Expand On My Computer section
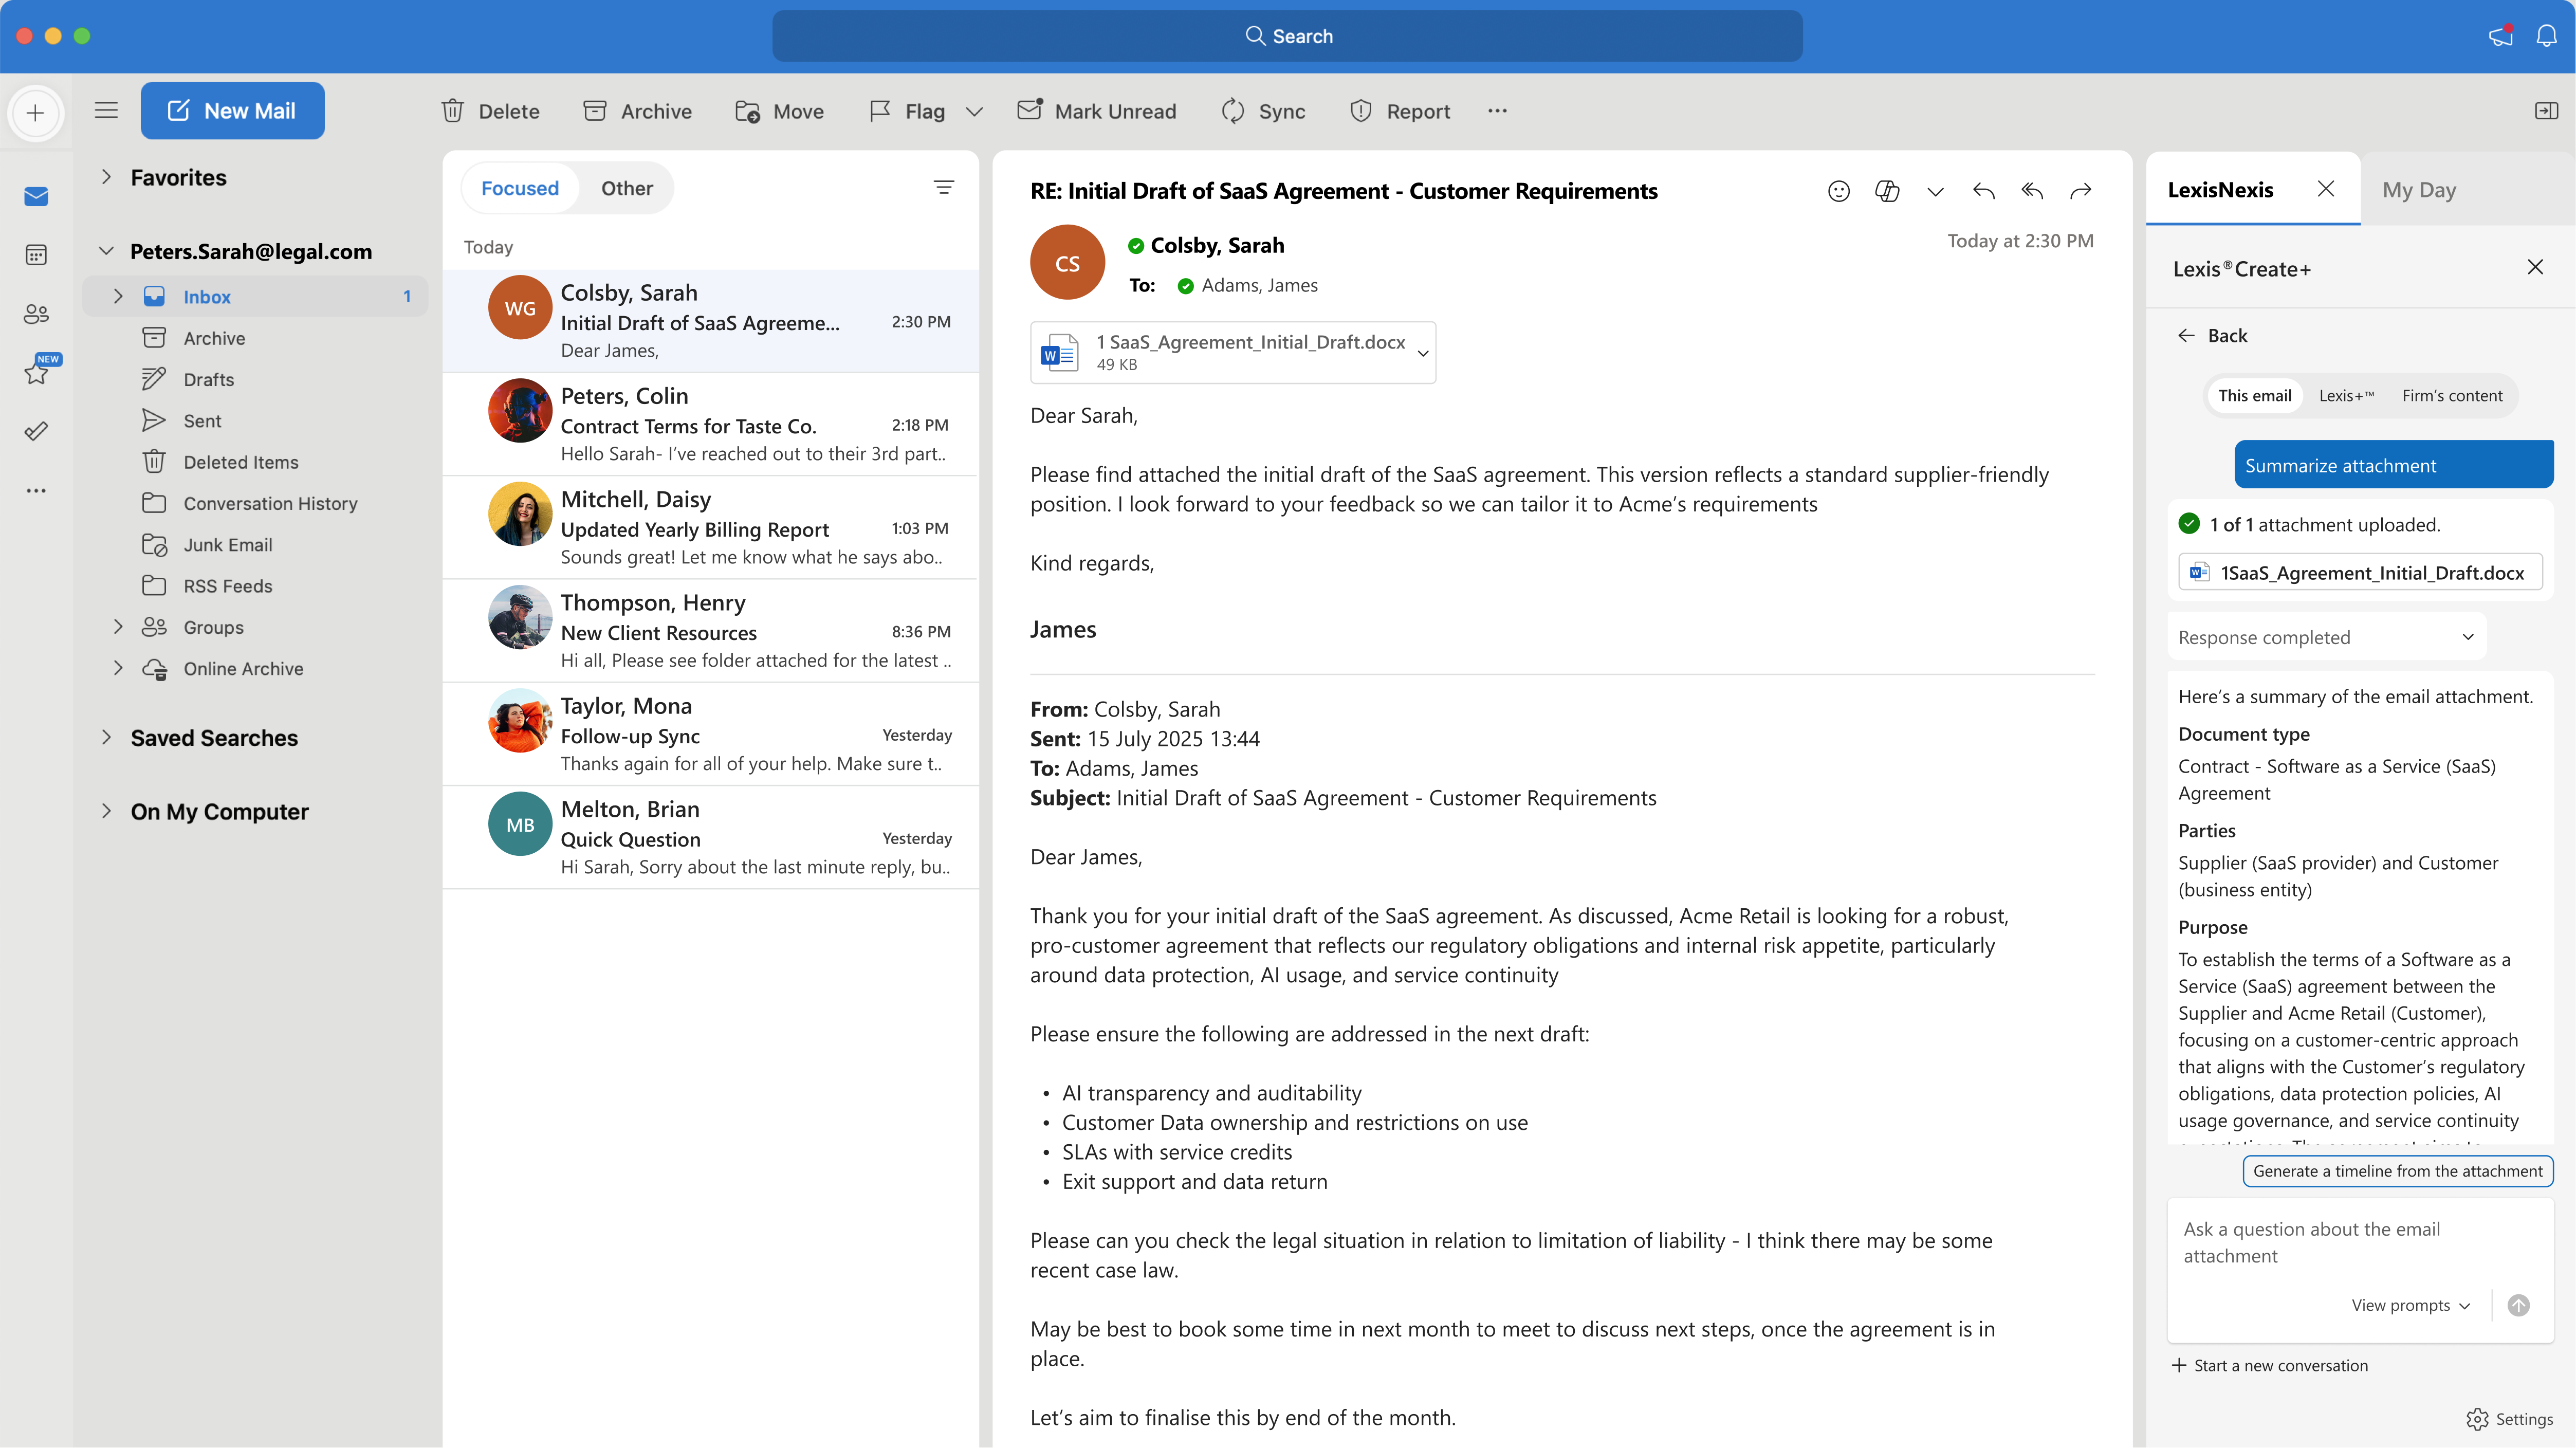The image size is (2576, 1448). click(106, 811)
